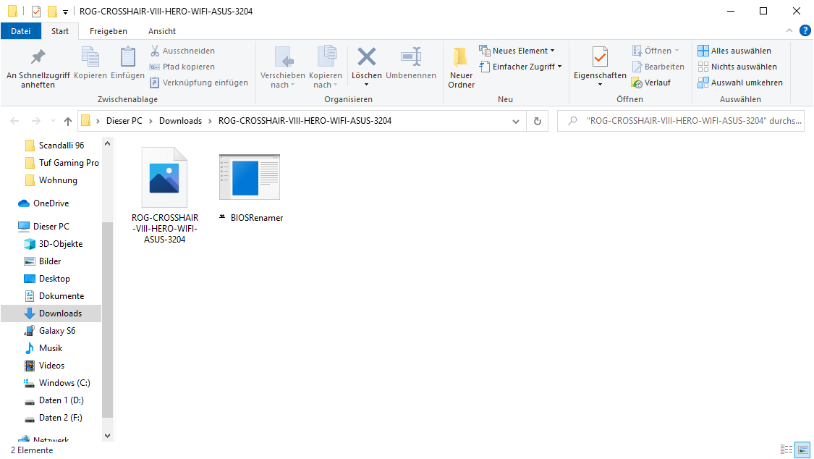Open Einfacher Zugriff dropdown
Screen dimensions: 814x459
point(521,67)
